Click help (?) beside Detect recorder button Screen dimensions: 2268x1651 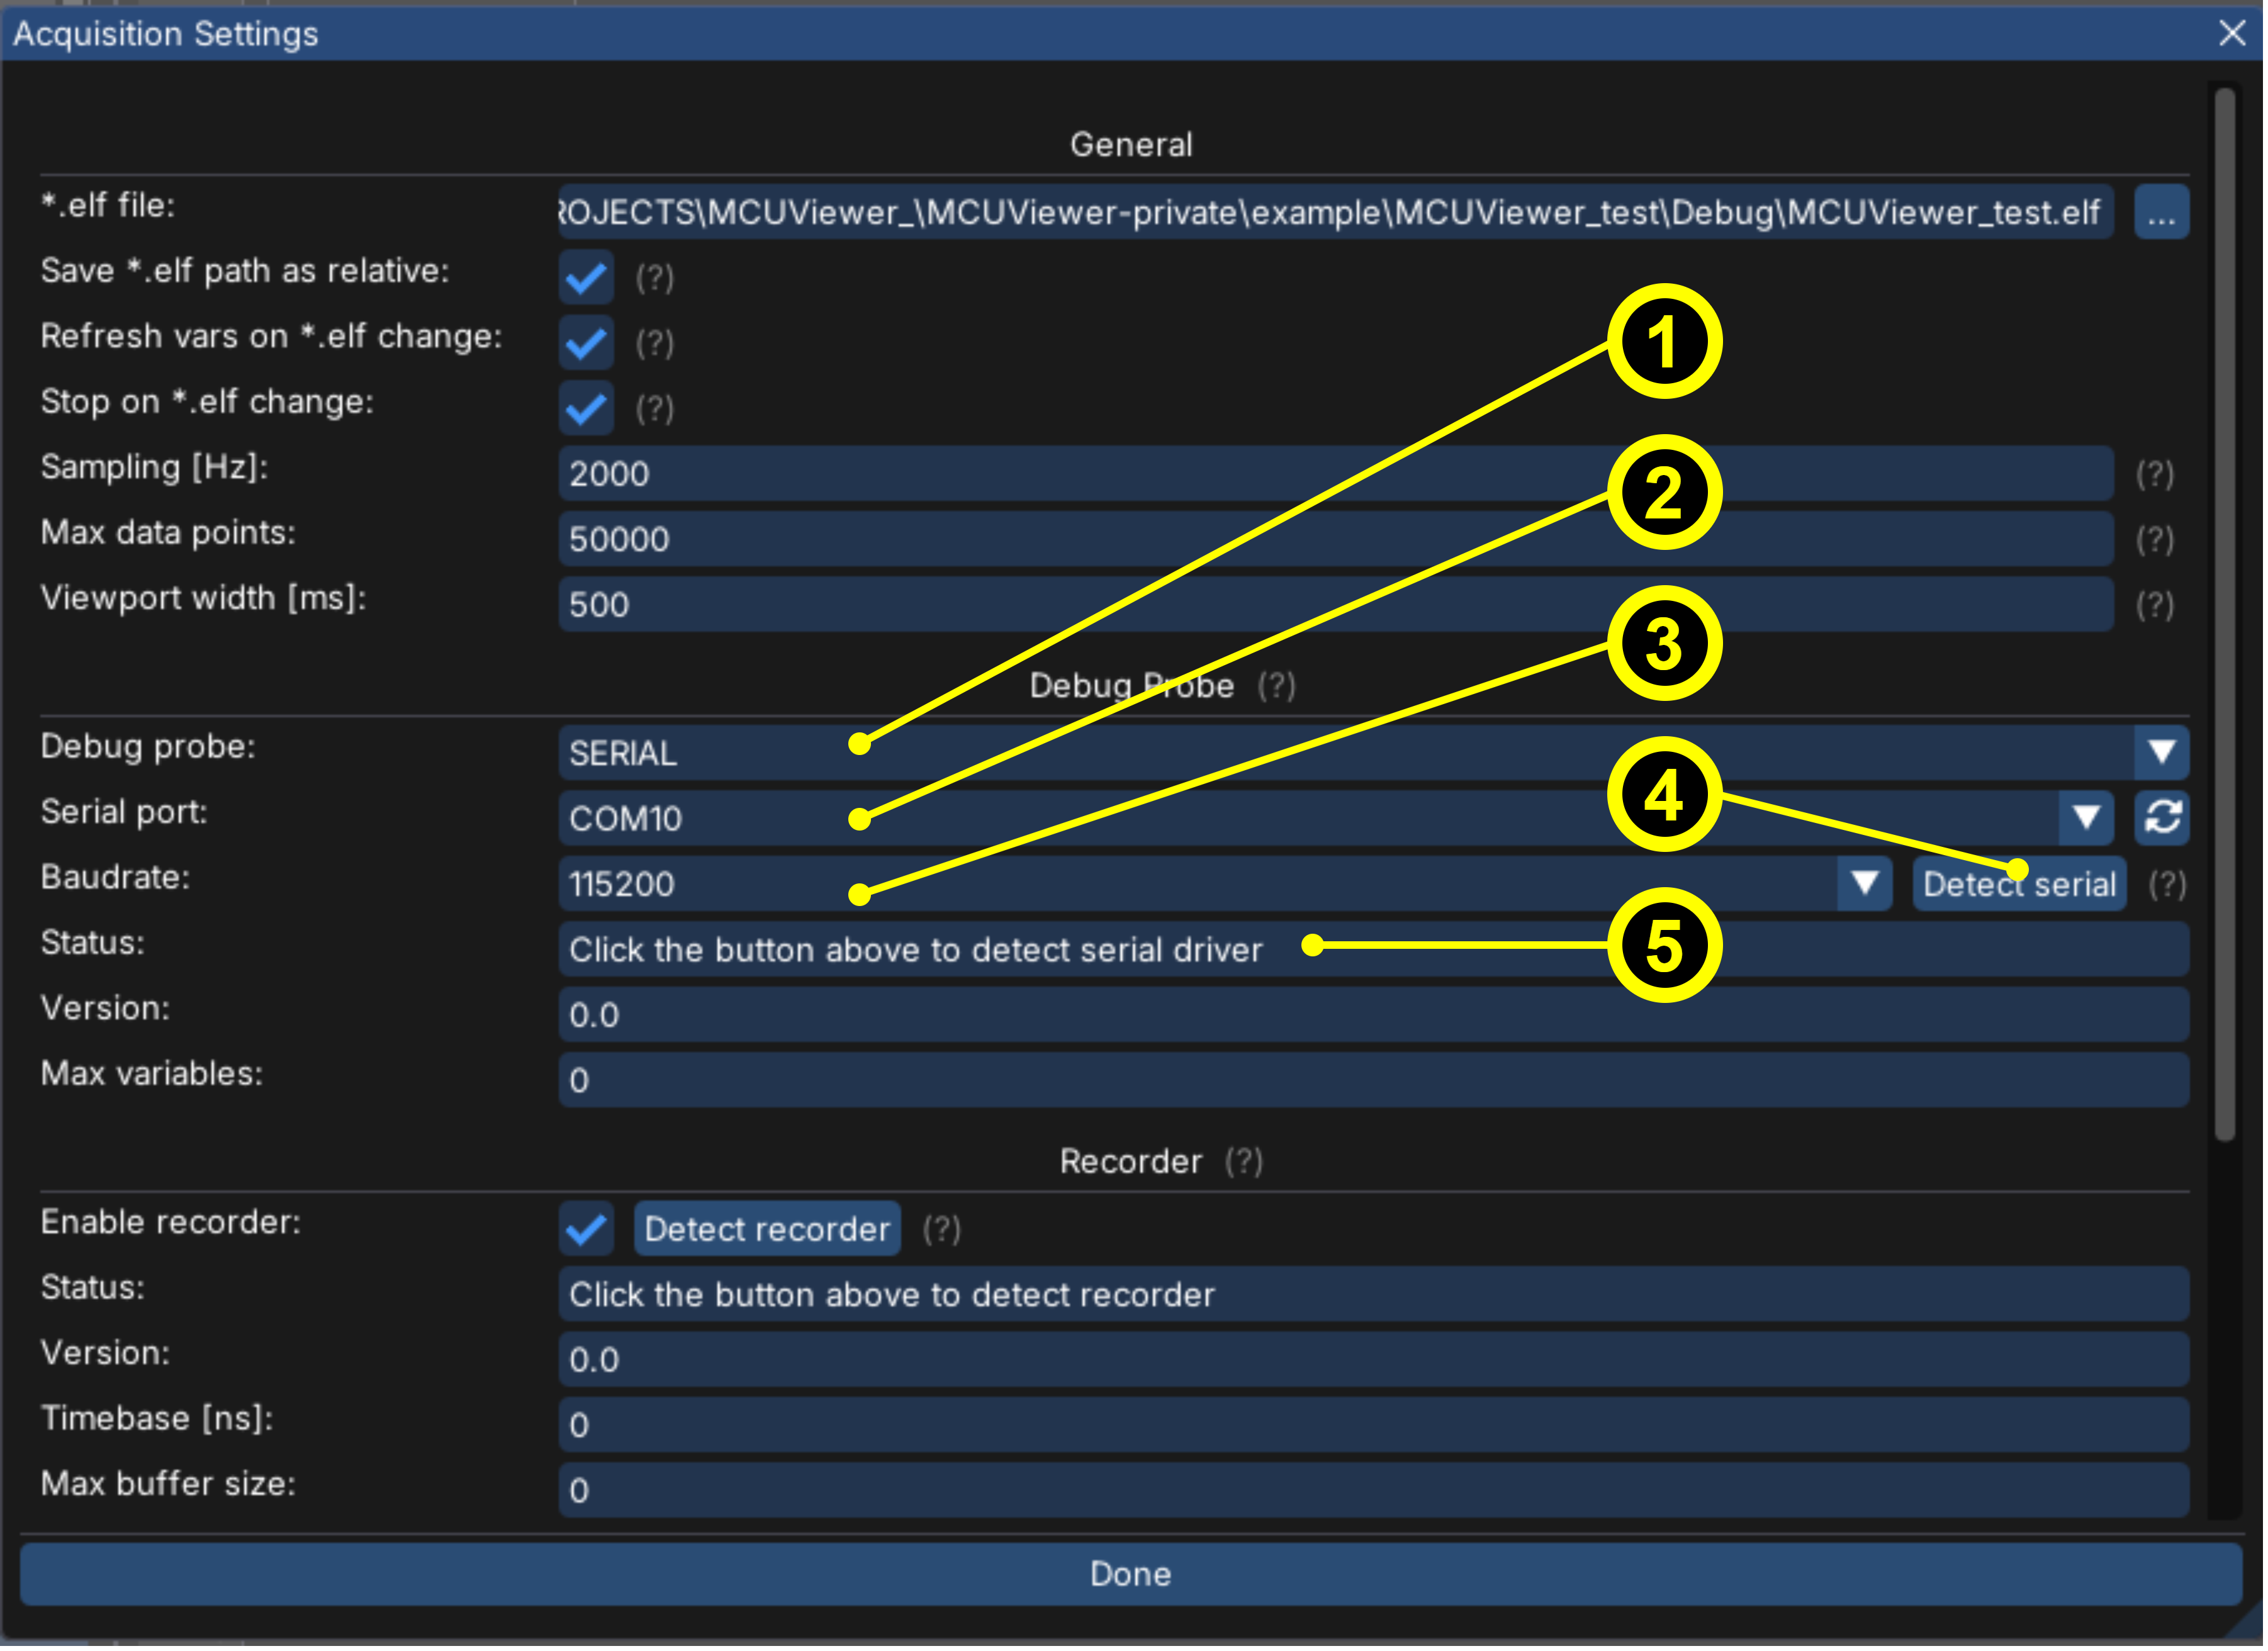click(x=941, y=1229)
